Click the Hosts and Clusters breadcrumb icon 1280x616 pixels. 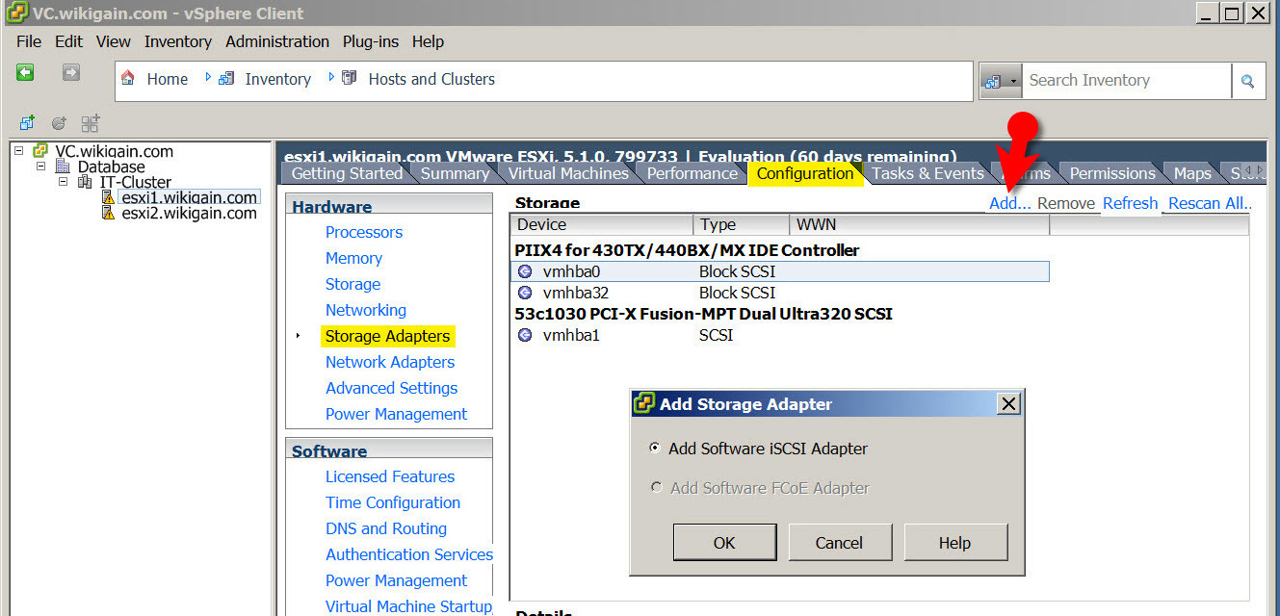[350, 78]
